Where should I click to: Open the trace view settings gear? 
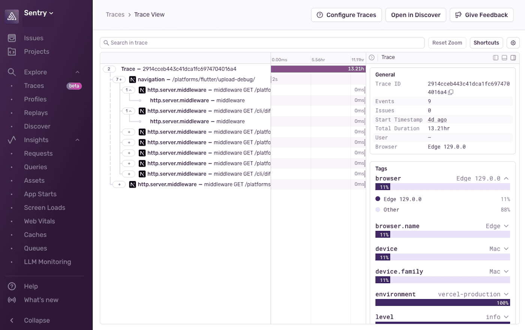click(513, 43)
